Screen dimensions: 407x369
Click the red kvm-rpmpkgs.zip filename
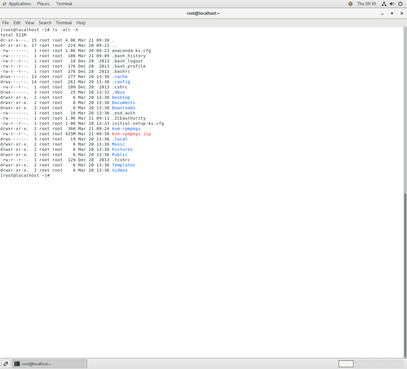131,134
